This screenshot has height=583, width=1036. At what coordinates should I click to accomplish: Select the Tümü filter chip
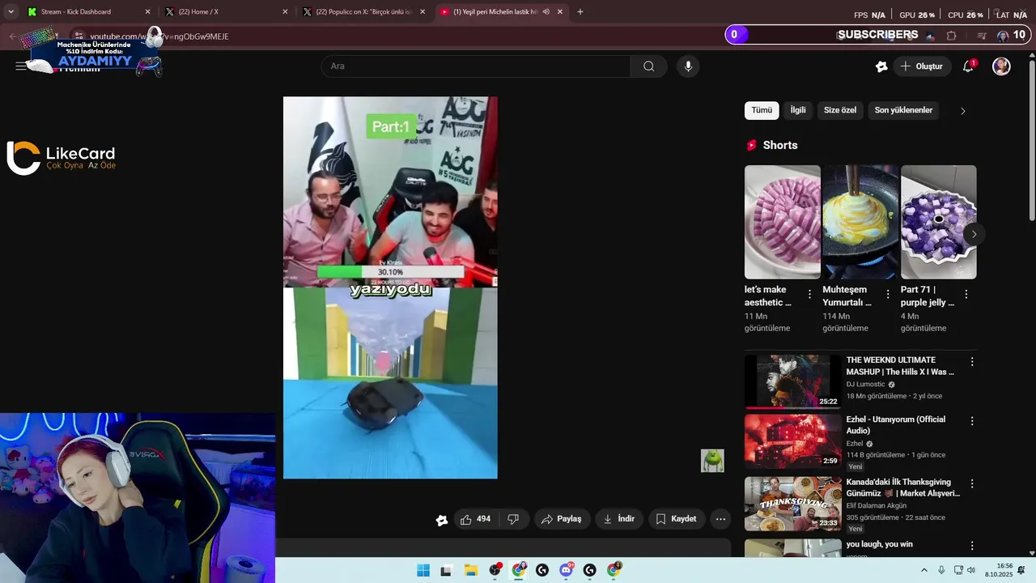coord(762,110)
